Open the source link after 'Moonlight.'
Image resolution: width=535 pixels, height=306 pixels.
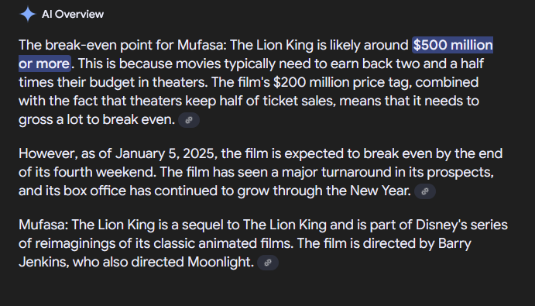268,263
